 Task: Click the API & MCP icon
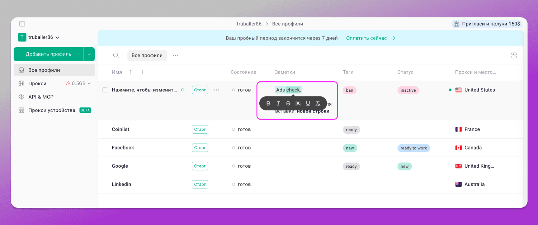[22, 97]
